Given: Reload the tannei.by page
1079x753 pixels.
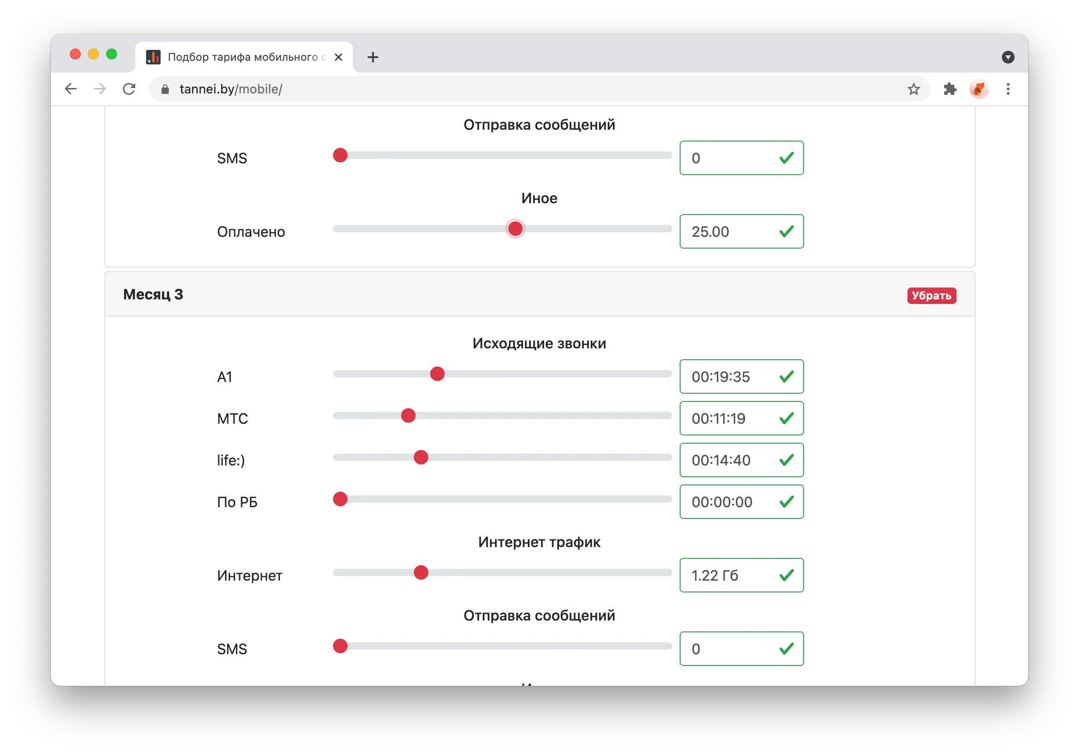Looking at the screenshot, I should pyautogui.click(x=129, y=89).
